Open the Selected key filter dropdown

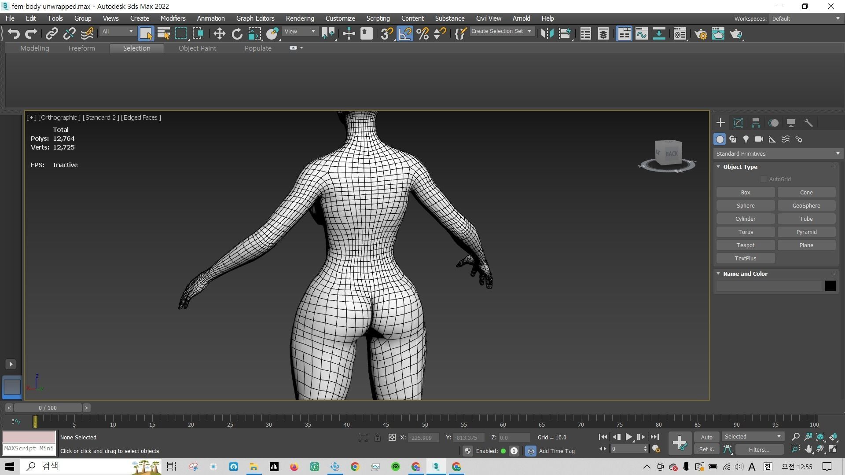(753, 437)
